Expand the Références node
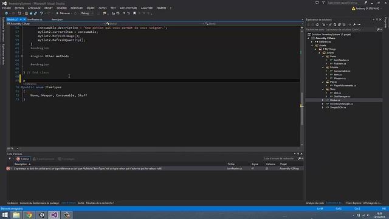389x219 pixels. click(312, 42)
